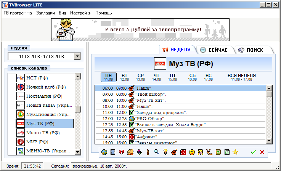
Task: Click the light bulb filter icon
Action: tap(165, 152)
